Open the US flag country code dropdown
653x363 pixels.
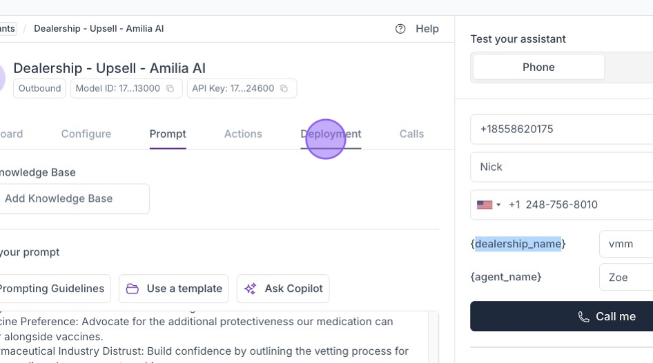point(489,205)
